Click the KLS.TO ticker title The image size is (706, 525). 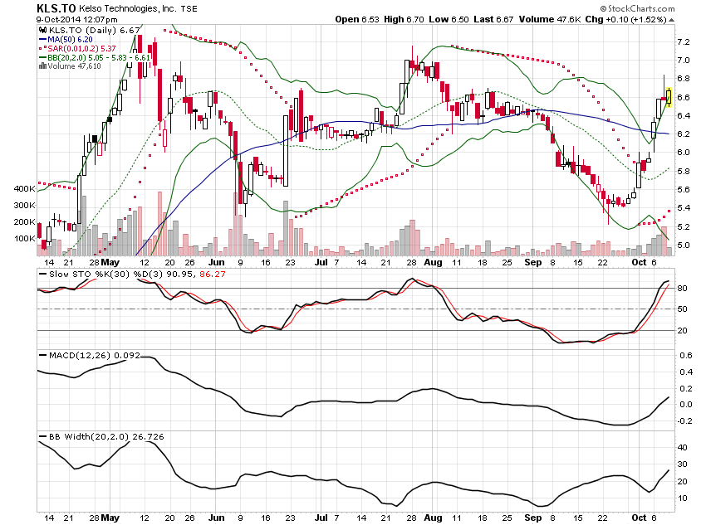(56, 8)
